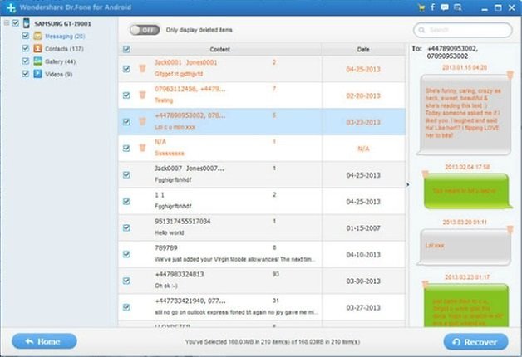The height and width of the screenshot is (357, 522).
Task: Click trash icon on 2013.02.04 green bubble
Action: [425, 174]
